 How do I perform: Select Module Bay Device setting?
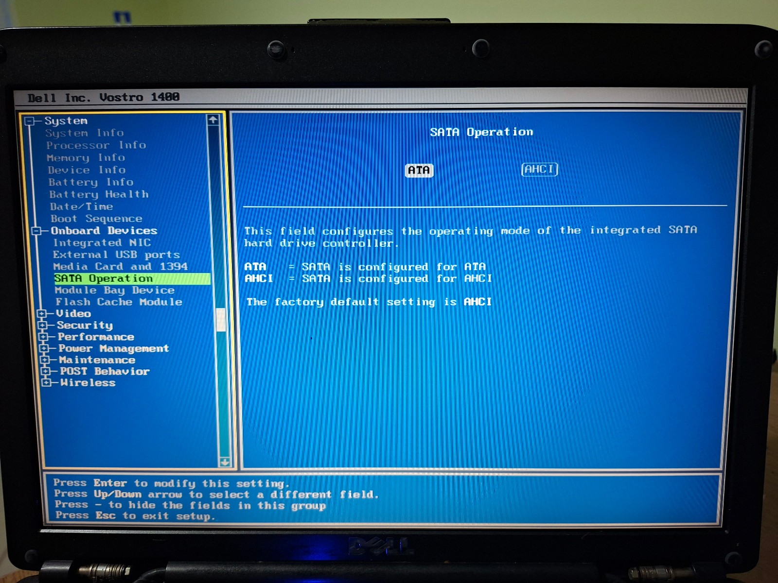[114, 290]
